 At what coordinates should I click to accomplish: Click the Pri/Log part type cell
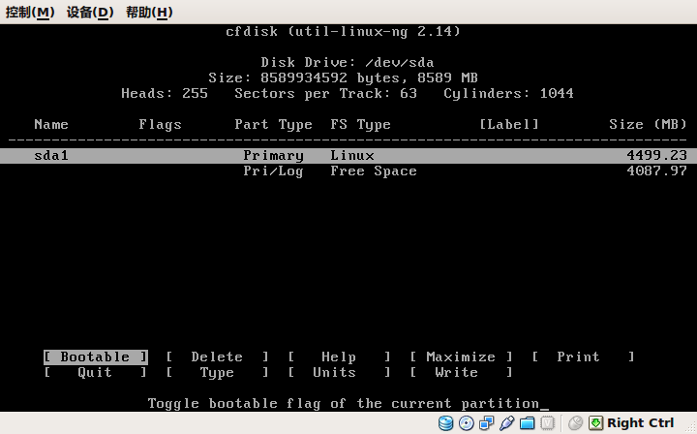click(x=273, y=171)
